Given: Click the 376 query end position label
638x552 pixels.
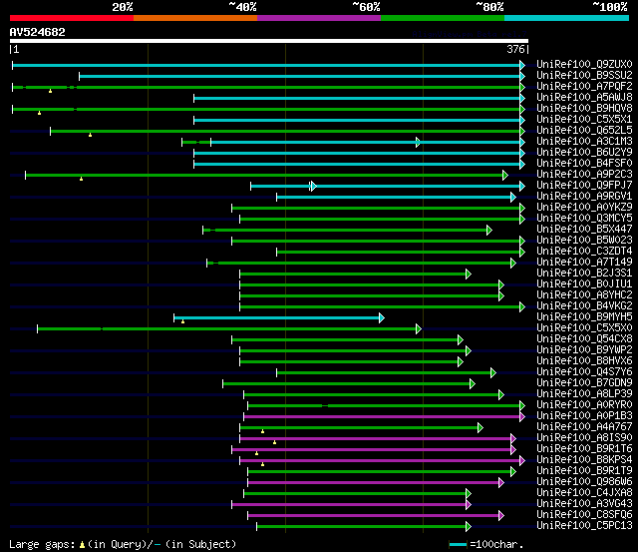Looking at the screenshot, I should click(515, 49).
